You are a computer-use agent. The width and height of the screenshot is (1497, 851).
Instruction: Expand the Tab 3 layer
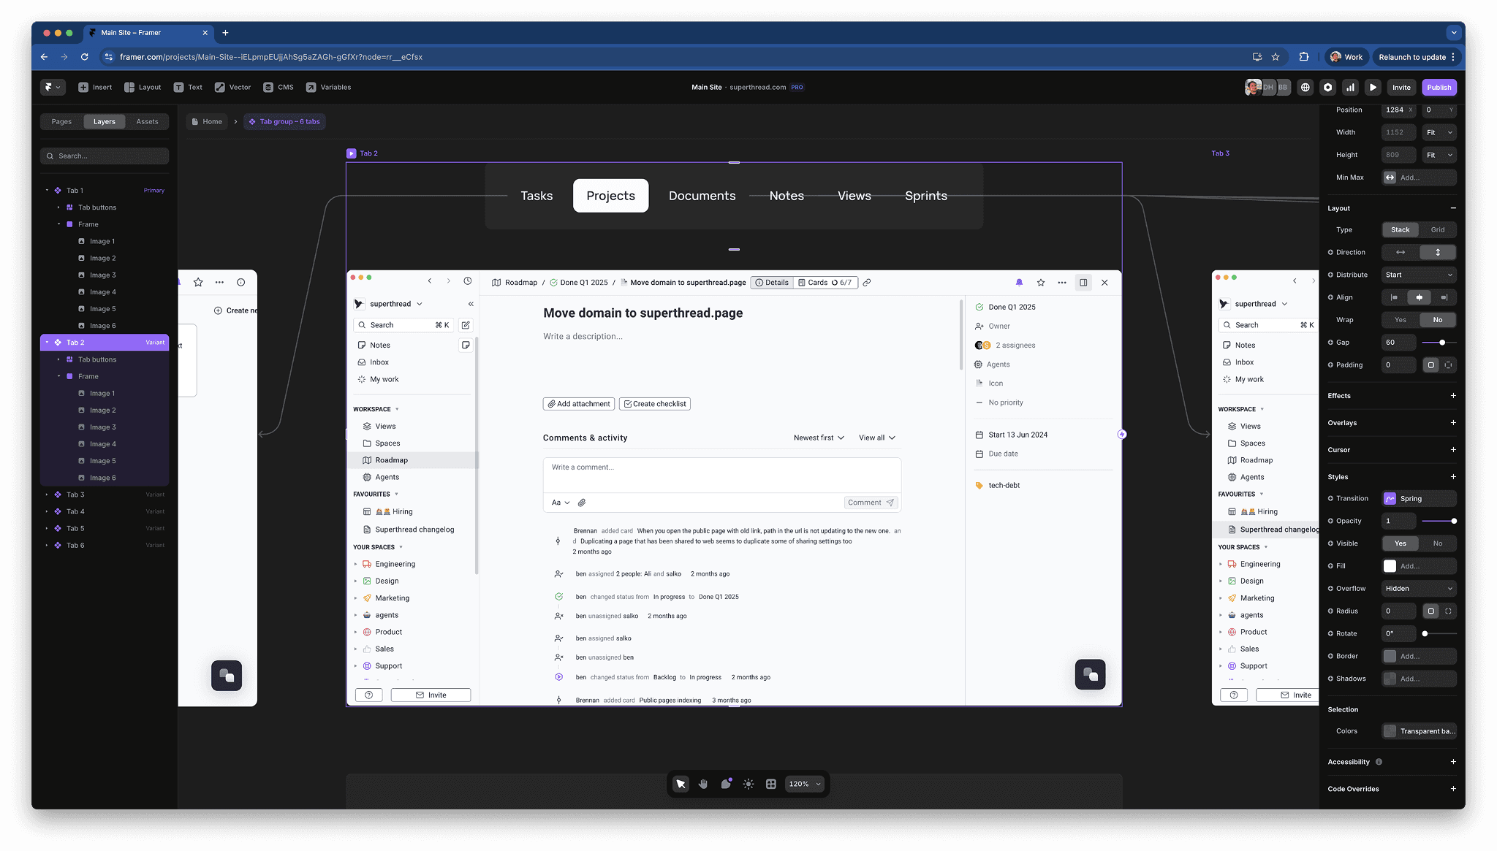48,495
